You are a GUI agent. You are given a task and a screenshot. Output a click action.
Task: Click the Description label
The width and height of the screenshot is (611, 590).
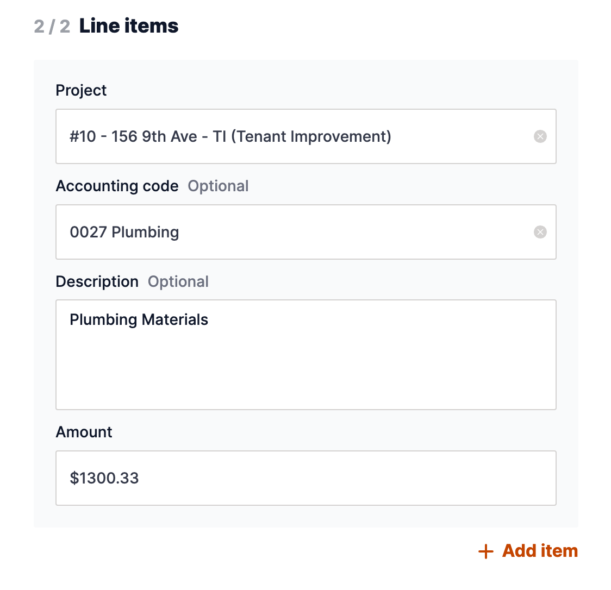point(97,281)
